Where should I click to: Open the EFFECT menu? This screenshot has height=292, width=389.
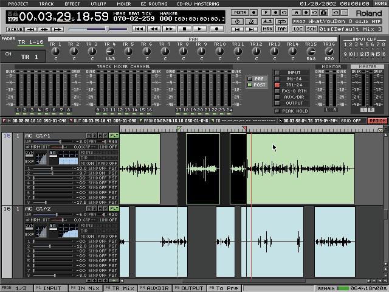point(72,4)
